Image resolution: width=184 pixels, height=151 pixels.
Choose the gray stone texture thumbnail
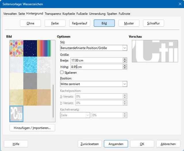pyautogui.click(x=30, y=81)
